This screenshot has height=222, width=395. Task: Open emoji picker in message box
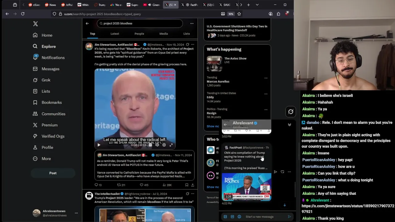pos(239,217)
